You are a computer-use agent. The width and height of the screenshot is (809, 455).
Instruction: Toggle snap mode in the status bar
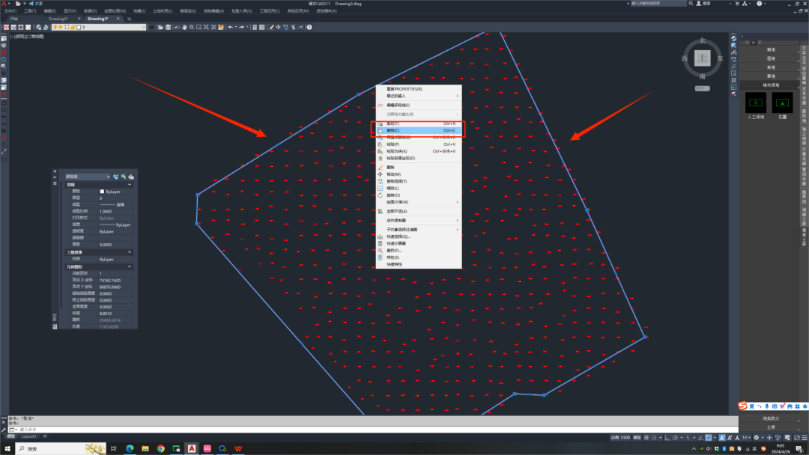[654, 438]
